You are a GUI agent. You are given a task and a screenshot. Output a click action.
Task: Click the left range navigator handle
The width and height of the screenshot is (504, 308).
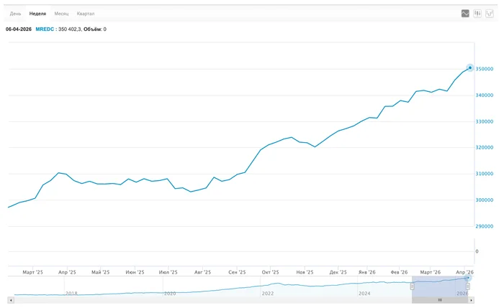[413, 286]
